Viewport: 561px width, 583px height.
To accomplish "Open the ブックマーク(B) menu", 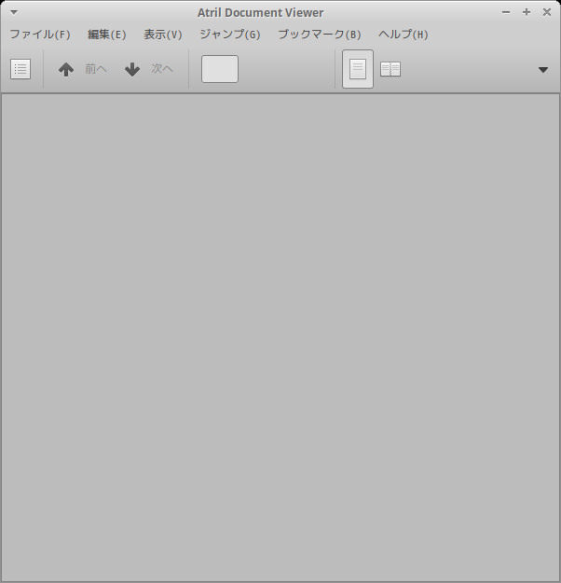I will click(320, 35).
